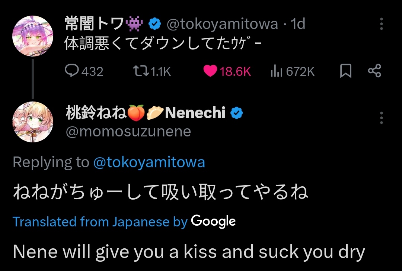Click the 桃鈴ねね Nenechi display name
The width and height of the screenshot is (402, 271).
click(x=145, y=113)
